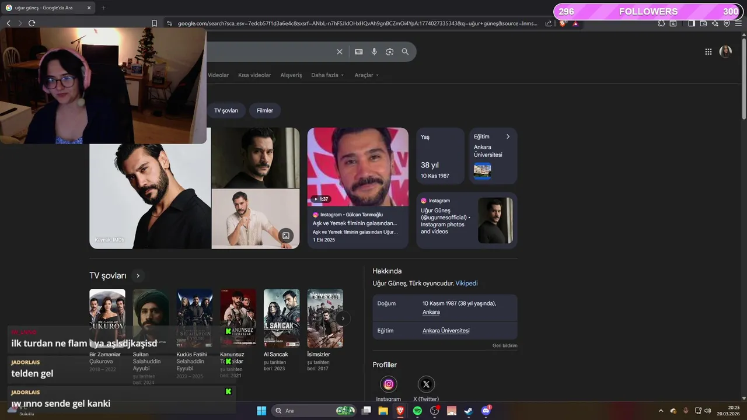This screenshot has height=420, width=747.
Task: Open Task View from the taskbar
Action: pyautogui.click(x=366, y=411)
